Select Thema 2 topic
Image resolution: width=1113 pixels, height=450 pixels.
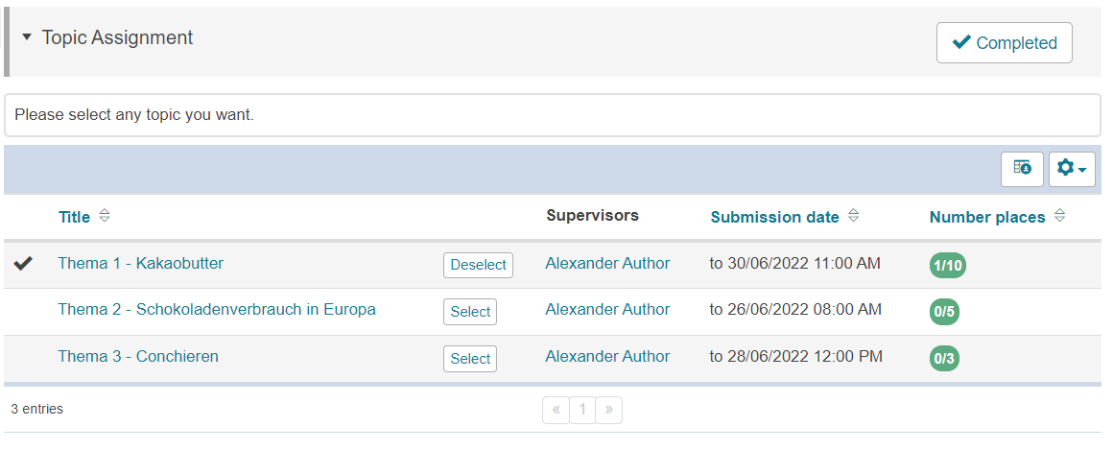pyautogui.click(x=470, y=312)
